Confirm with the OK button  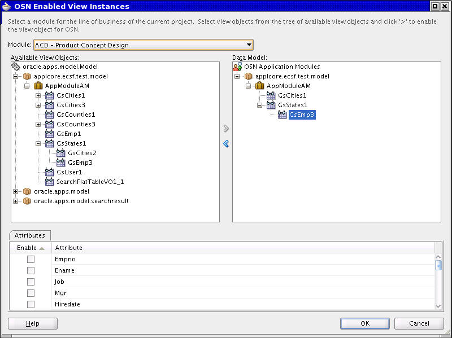pos(364,323)
